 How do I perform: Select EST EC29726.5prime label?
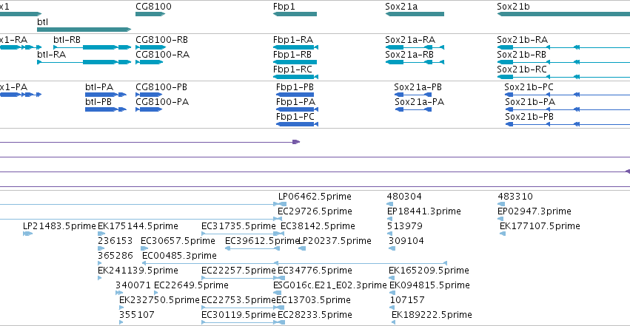click(315, 211)
